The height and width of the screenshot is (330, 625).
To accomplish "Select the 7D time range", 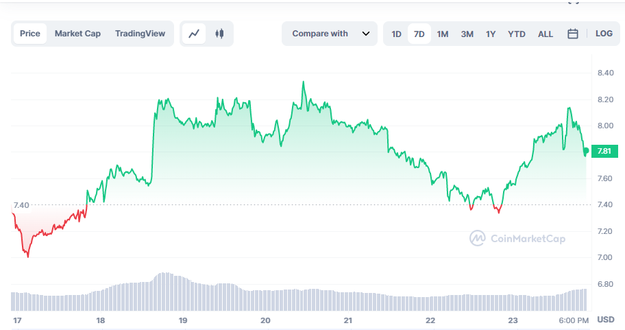I will (419, 34).
